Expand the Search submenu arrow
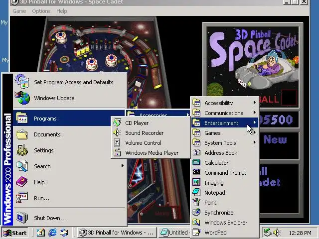This screenshot has width=319, height=239. coord(123,166)
